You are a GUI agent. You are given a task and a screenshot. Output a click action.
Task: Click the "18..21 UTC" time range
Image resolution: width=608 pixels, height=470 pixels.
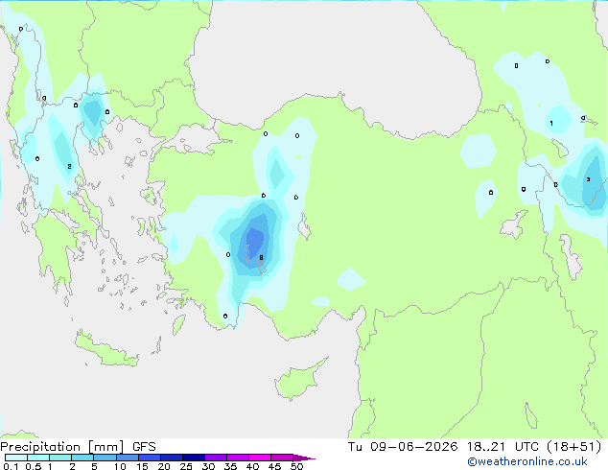[x=503, y=447]
